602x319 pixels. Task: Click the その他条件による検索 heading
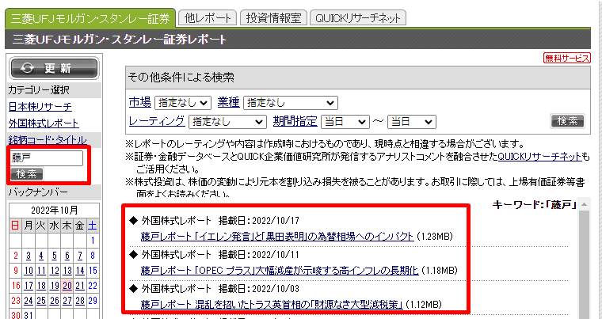[181, 78]
